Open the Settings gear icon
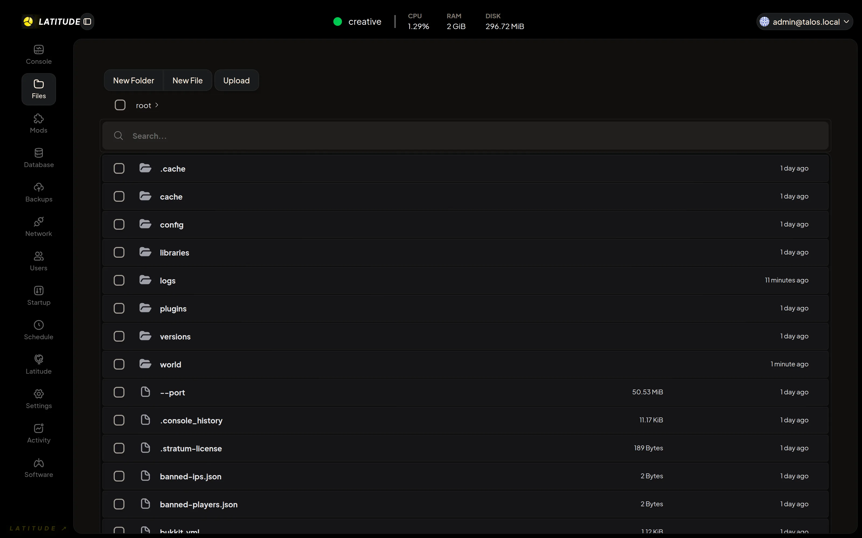This screenshot has height=538, width=862. (39, 394)
